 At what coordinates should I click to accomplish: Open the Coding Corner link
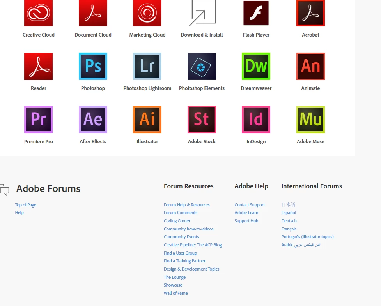177,221
